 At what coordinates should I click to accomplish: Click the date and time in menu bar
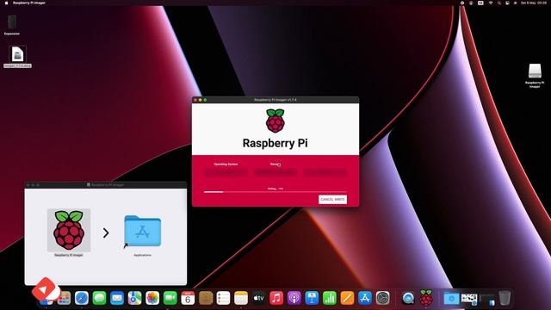534,3
